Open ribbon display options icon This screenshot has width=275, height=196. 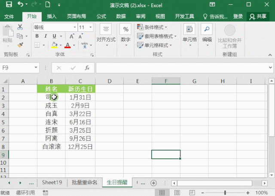point(212,4)
